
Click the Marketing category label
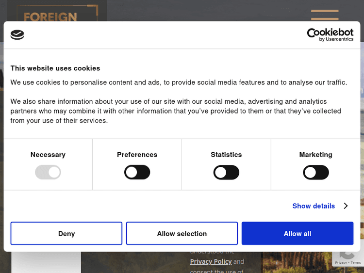pos(316,155)
